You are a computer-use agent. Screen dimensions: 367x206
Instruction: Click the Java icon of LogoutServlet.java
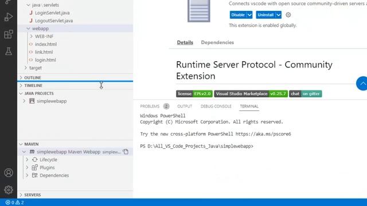click(30, 21)
